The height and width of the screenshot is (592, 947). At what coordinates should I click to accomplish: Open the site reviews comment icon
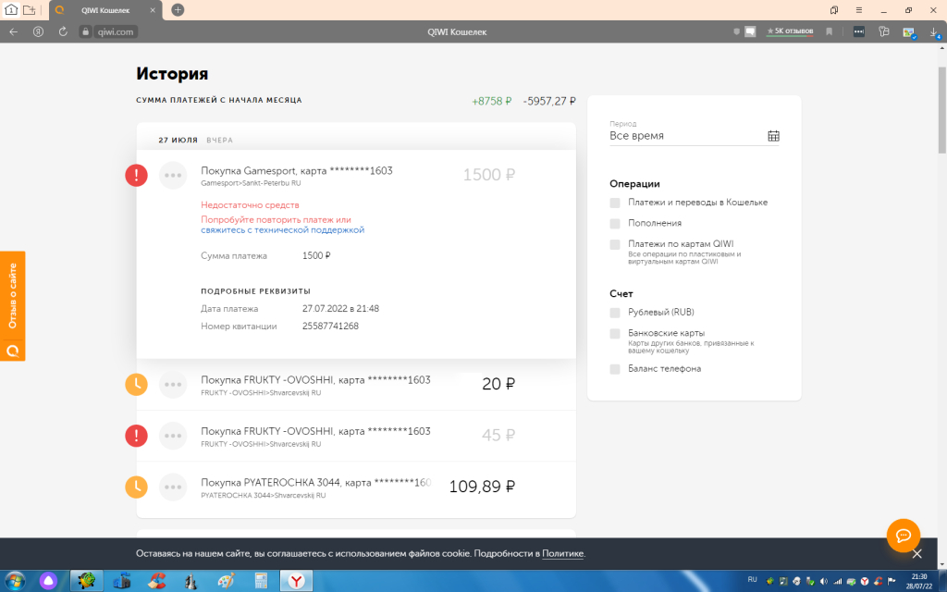[750, 32]
